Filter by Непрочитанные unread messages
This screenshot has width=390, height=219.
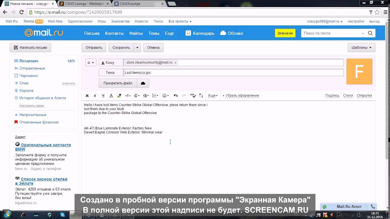pyautogui.click(x=33, y=115)
